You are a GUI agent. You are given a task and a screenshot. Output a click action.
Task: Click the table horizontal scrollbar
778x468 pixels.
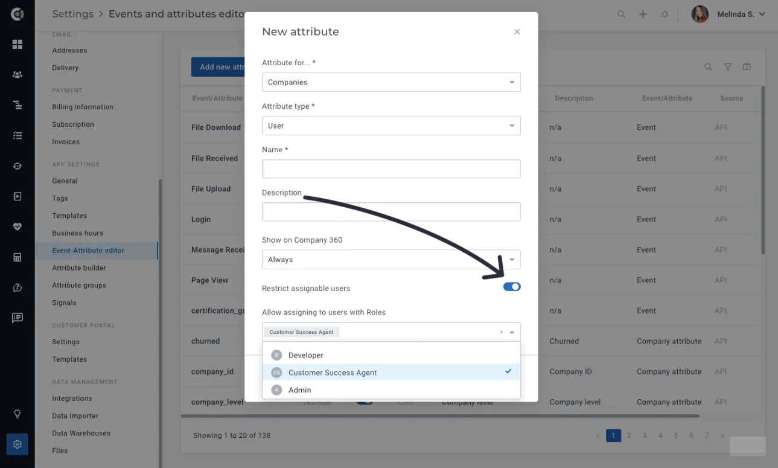440,415
